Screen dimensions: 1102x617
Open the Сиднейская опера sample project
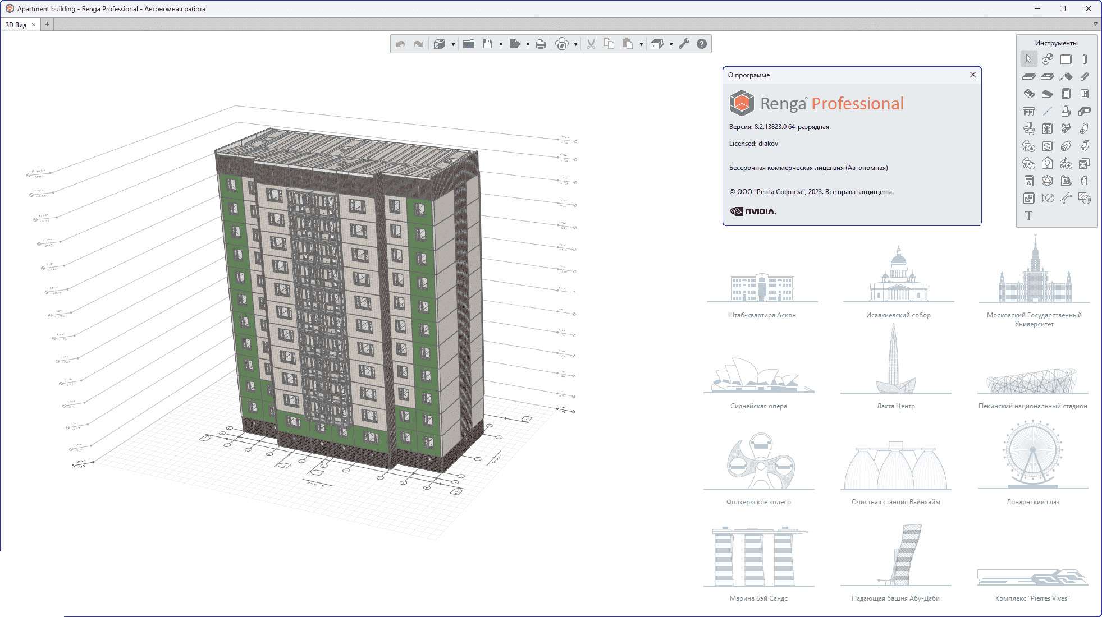coord(758,381)
